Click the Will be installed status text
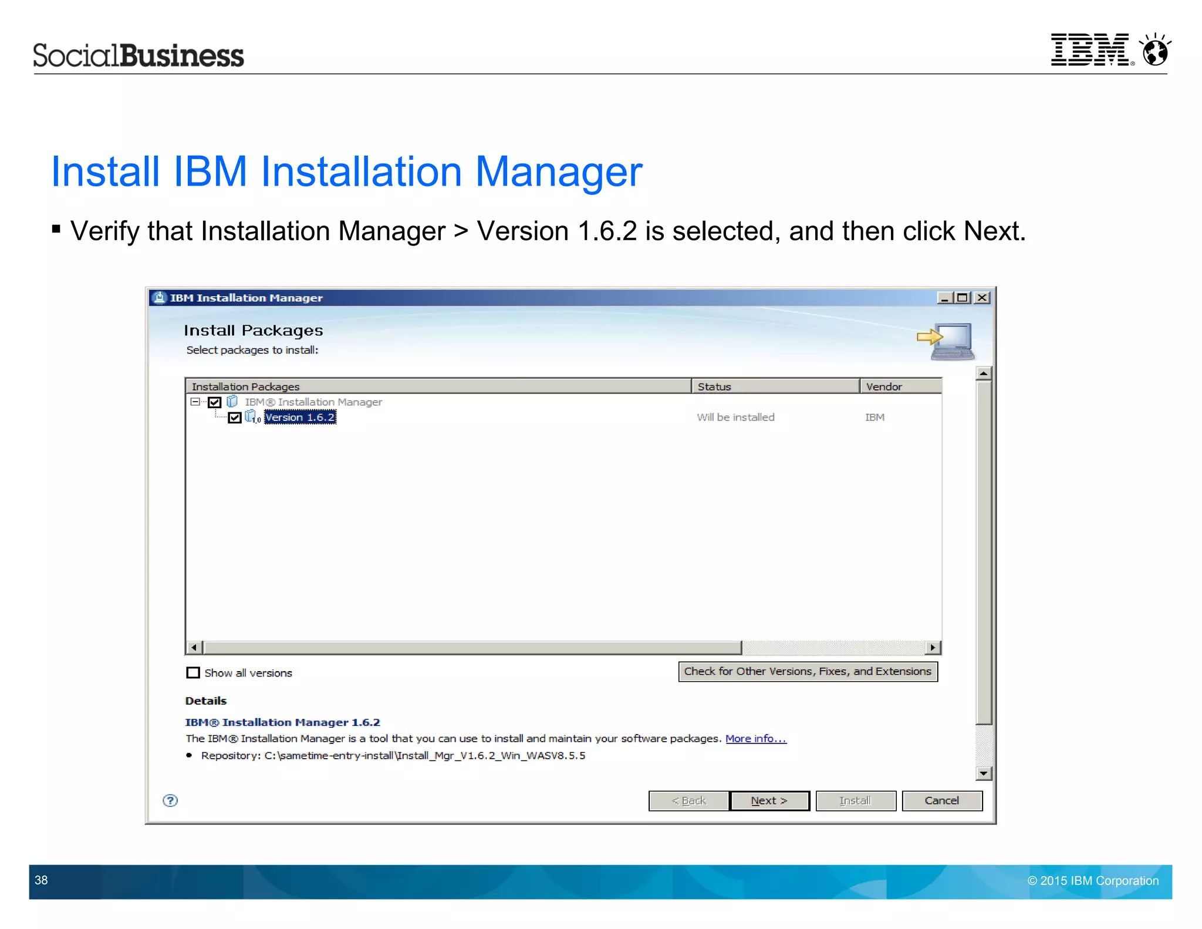Screen dimensions: 1202x929 click(x=735, y=417)
